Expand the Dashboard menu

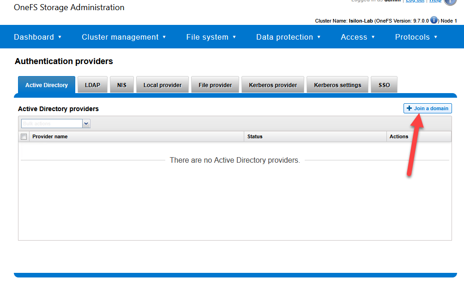[x=37, y=37]
